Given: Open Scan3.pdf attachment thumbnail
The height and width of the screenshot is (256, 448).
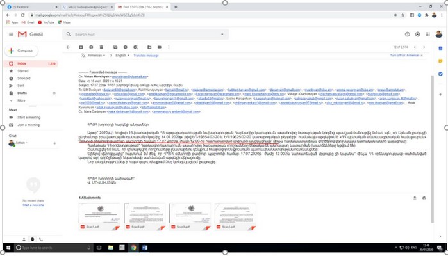Looking at the screenshot, I should pos(190,216).
